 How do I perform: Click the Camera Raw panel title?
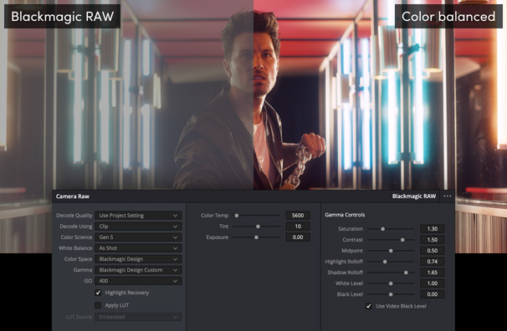pos(73,196)
